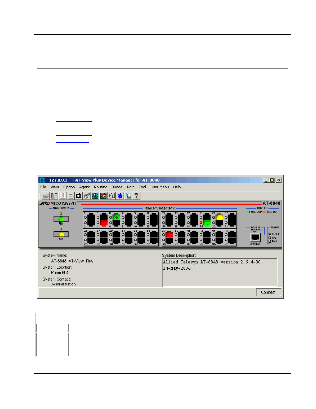
Task: Open the Routing menu
Action: click(101, 187)
